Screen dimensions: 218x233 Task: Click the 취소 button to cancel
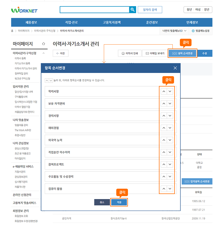tap(102, 202)
